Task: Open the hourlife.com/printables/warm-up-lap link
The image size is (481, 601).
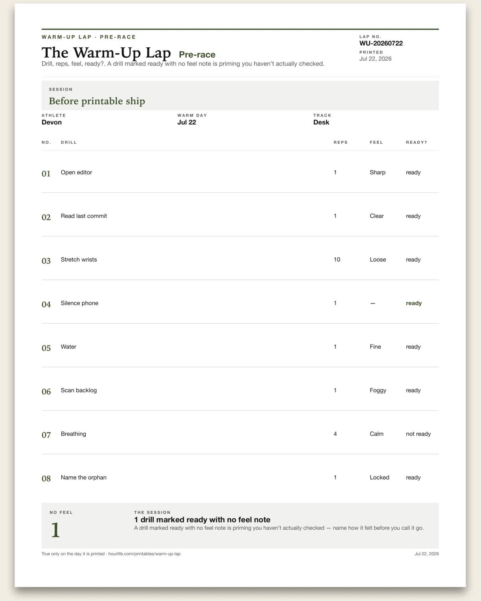Action: [144, 554]
